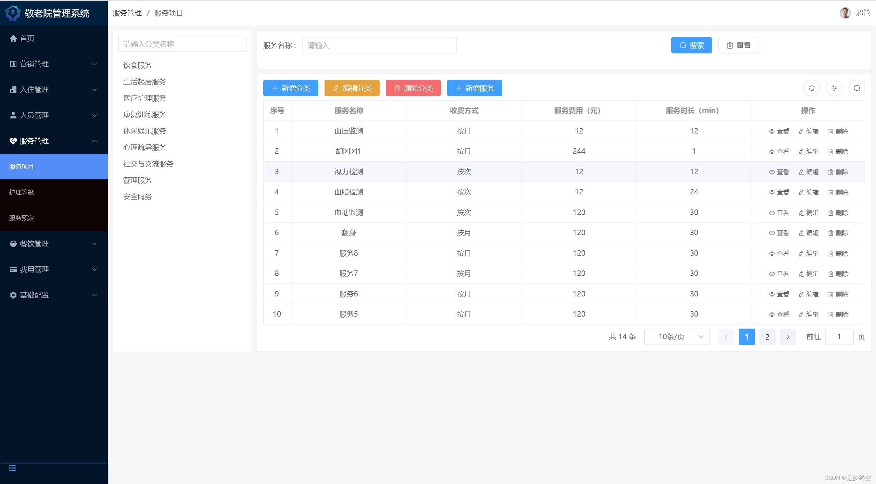Click the 超管 user avatar
Image resolution: width=876 pixels, height=484 pixels.
[845, 13]
